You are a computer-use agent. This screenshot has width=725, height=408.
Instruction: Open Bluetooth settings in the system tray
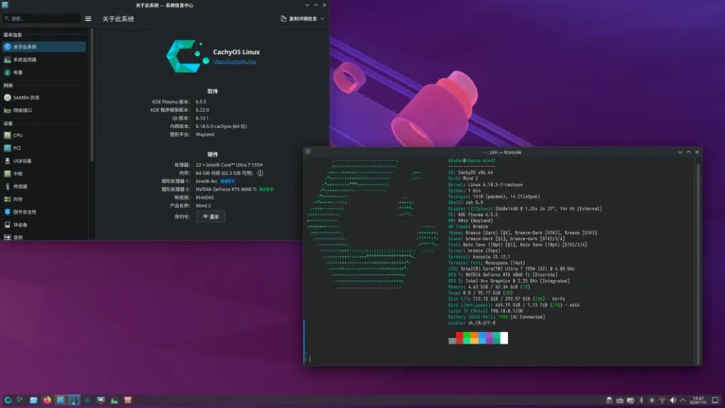tap(641, 400)
